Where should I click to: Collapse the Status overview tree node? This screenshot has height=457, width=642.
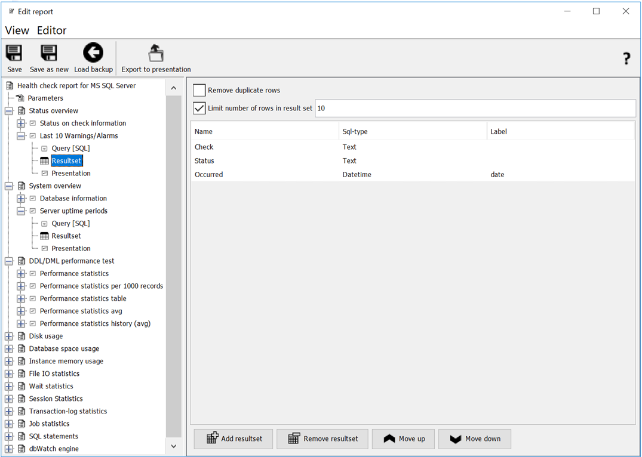(9, 111)
